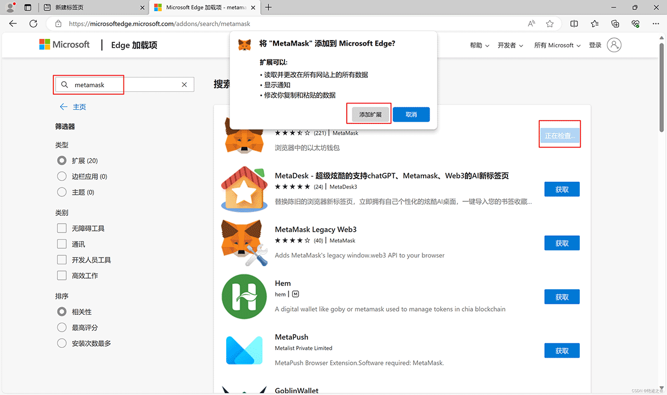Screen dimensions: 667x395
Task: Add page to favorites star icon
Action: point(550,24)
